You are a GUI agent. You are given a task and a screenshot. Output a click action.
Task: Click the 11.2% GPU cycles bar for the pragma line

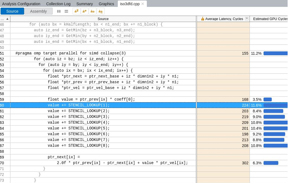275,53
